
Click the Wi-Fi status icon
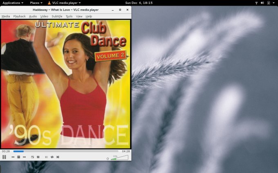[x=256, y=3]
